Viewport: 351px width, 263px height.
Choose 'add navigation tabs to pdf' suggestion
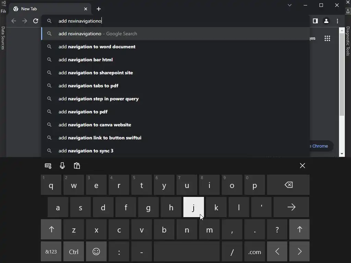[176, 86]
